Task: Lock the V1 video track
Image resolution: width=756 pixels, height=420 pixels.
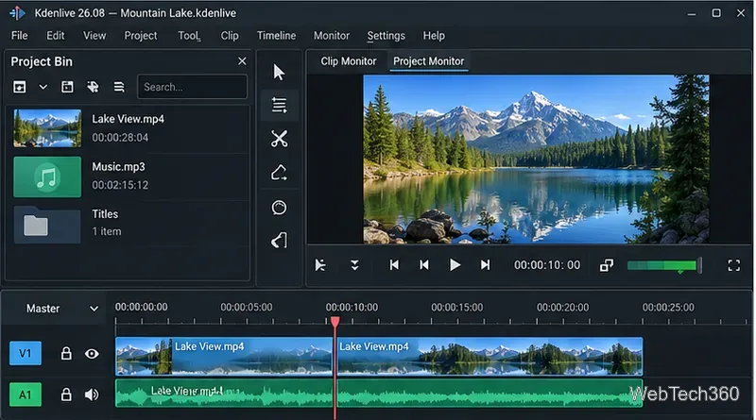Action: (x=66, y=354)
